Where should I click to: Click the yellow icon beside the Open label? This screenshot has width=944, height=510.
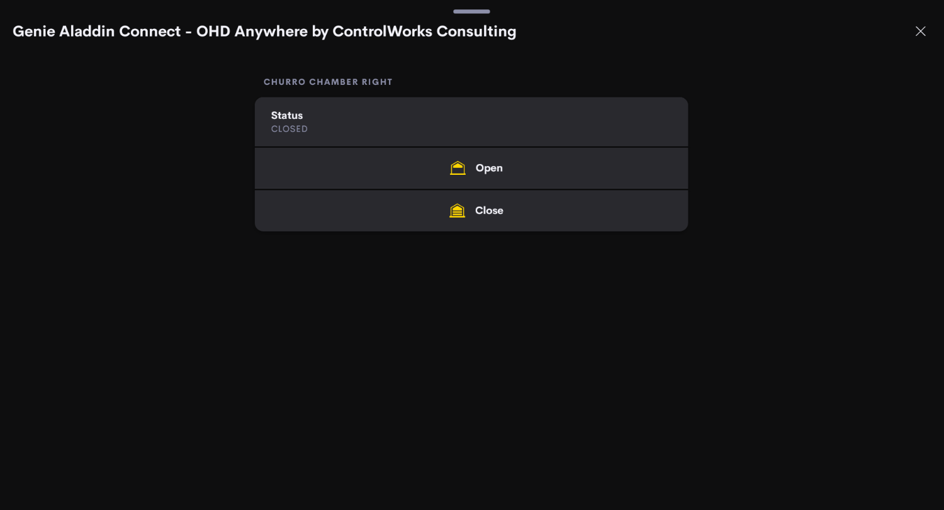click(x=458, y=168)
